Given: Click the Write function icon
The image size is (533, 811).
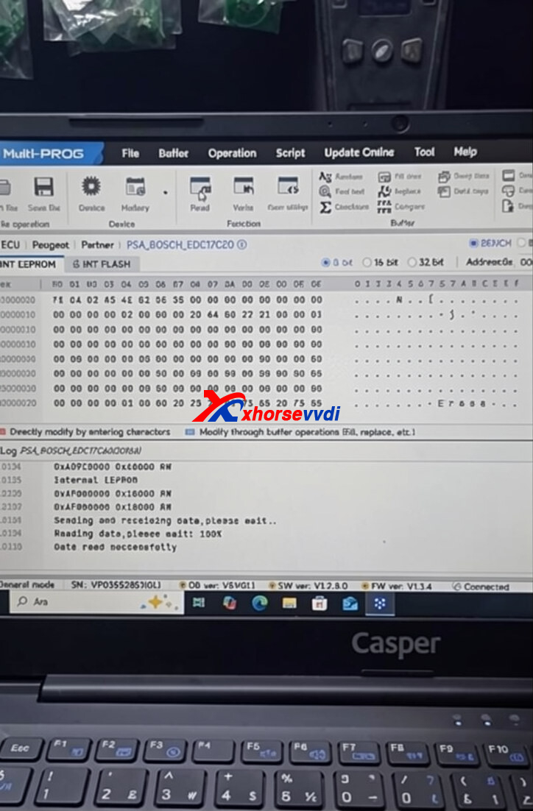Looking at the screenshot, I should (x=243, y=186).
